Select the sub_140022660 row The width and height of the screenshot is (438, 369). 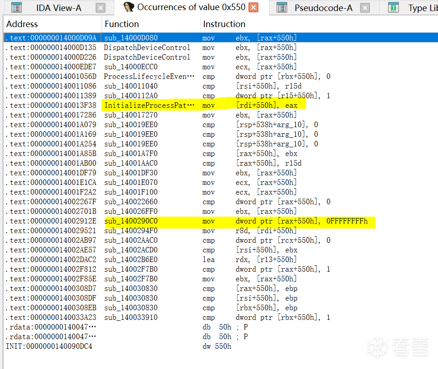(221, 201)
